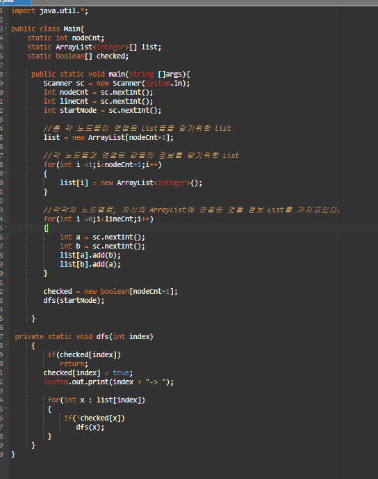Place cursor on 'import java.util.*;' line

50,11
